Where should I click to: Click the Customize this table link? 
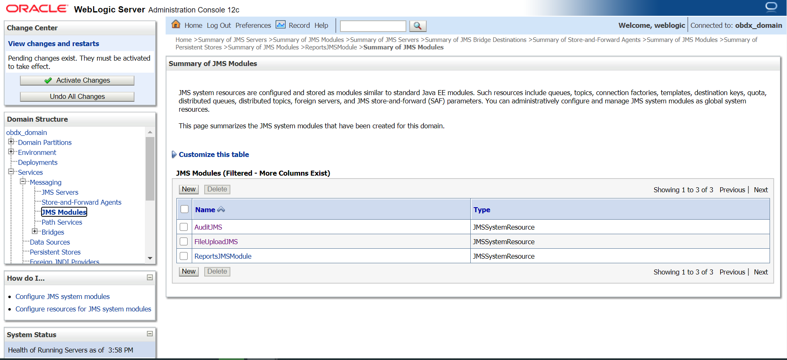pos(214,154)
